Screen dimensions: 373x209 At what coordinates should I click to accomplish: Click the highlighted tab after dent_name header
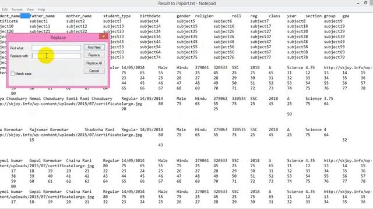pyautogui.click(x=25, y=16)
